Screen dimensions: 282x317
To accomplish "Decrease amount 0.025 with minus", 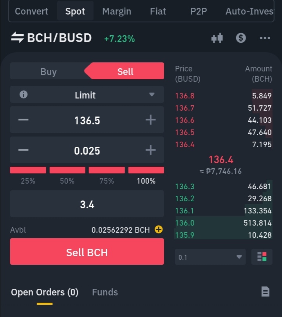I will pos(23,150).
